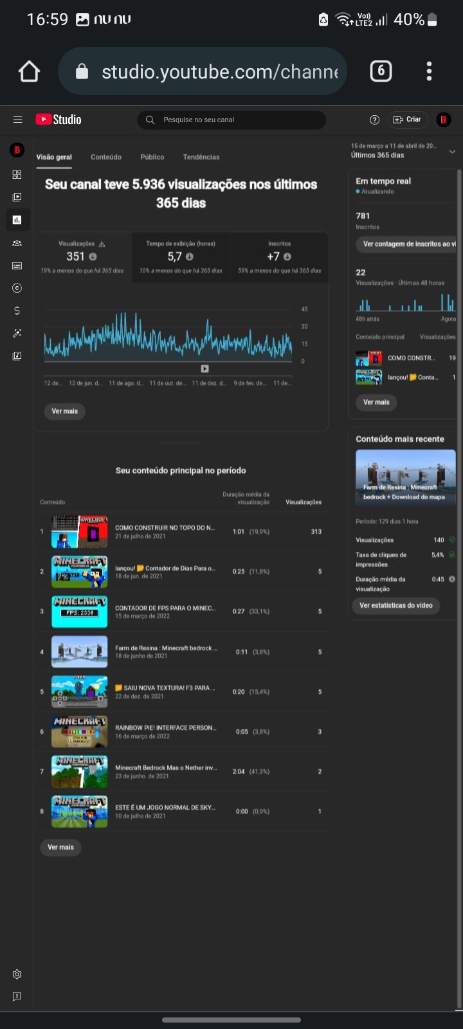Image resolution: width=463 pixels, height=1029 pixels.
Task: Open thumbnail of RAINBOW PIE video
Action: [79, 731]
